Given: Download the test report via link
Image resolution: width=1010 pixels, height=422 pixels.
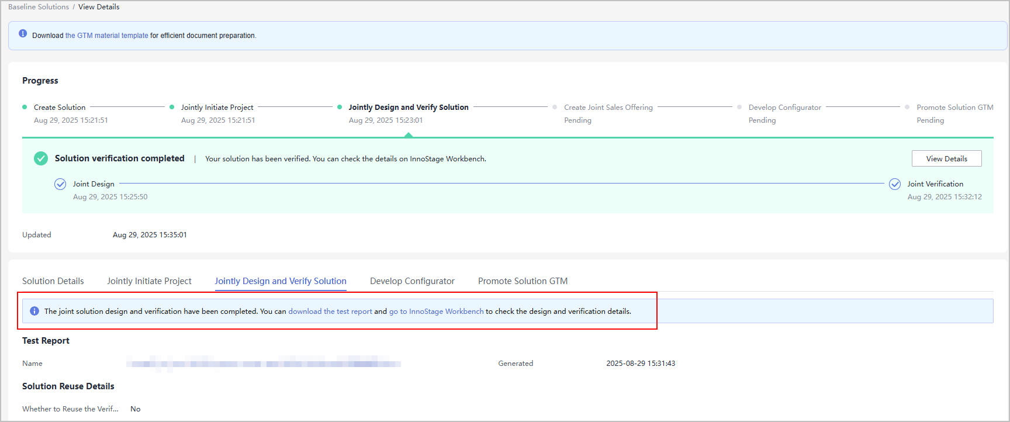Looking at the screenshot, I should click(x=330, y=312).
